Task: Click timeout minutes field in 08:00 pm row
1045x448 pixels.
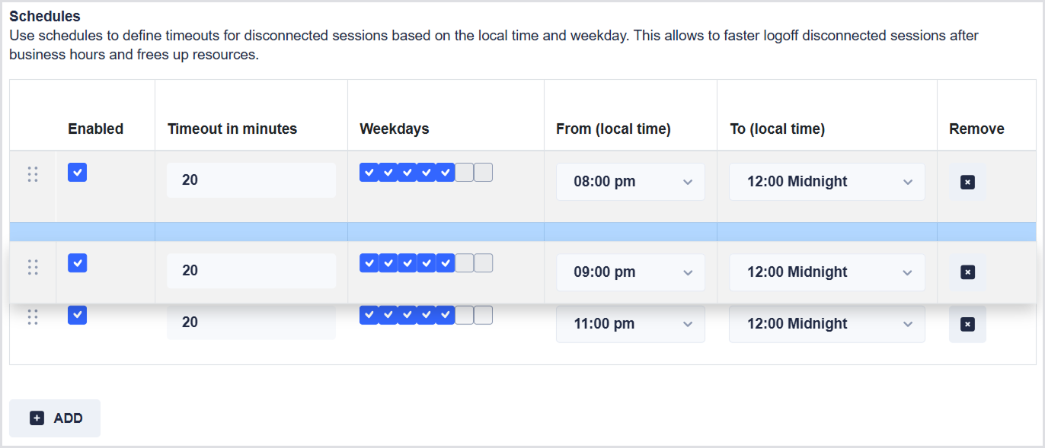Action: (251, 181)
